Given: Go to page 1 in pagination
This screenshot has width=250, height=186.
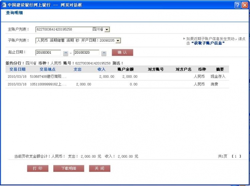Looking at the screenshot, I should click(x=235, y=156).
